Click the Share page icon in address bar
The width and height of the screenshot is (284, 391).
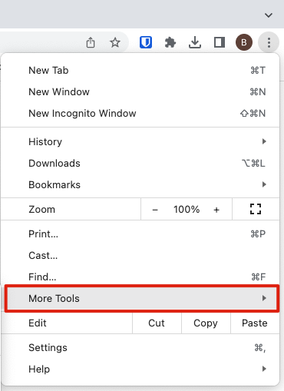point(91,42)
